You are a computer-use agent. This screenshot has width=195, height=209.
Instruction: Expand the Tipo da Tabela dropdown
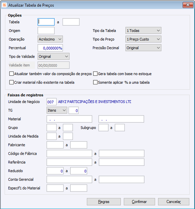pos(143,30)
